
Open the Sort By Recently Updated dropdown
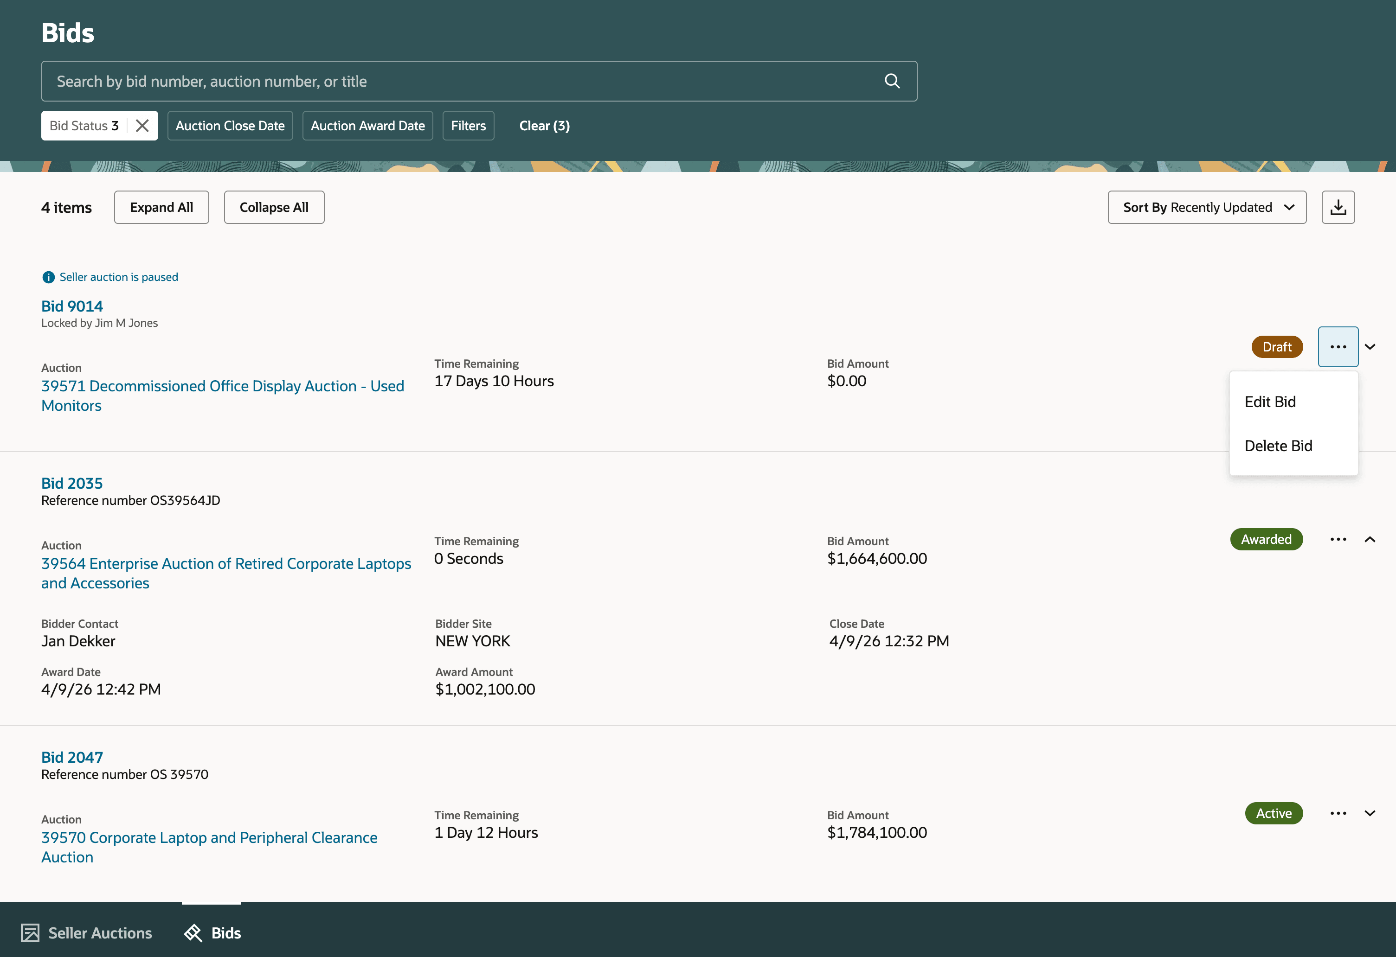click(x=1207, y=207)
